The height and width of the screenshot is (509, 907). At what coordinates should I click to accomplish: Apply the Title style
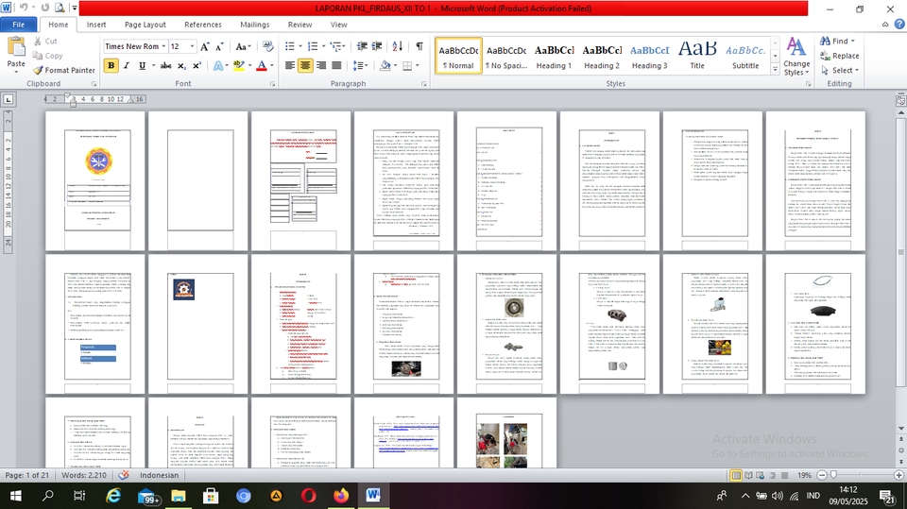[697, 56]
